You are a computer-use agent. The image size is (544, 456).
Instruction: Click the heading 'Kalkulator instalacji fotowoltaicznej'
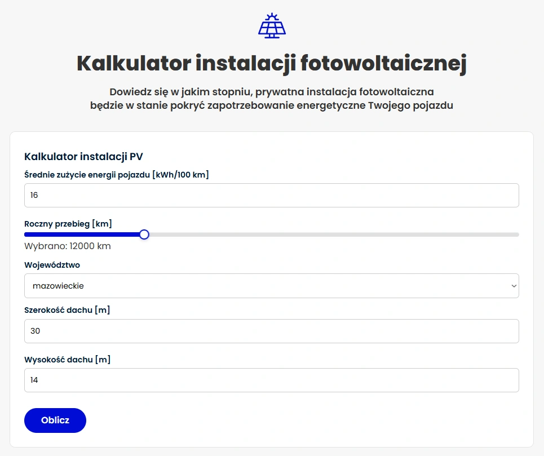(272, 64)
